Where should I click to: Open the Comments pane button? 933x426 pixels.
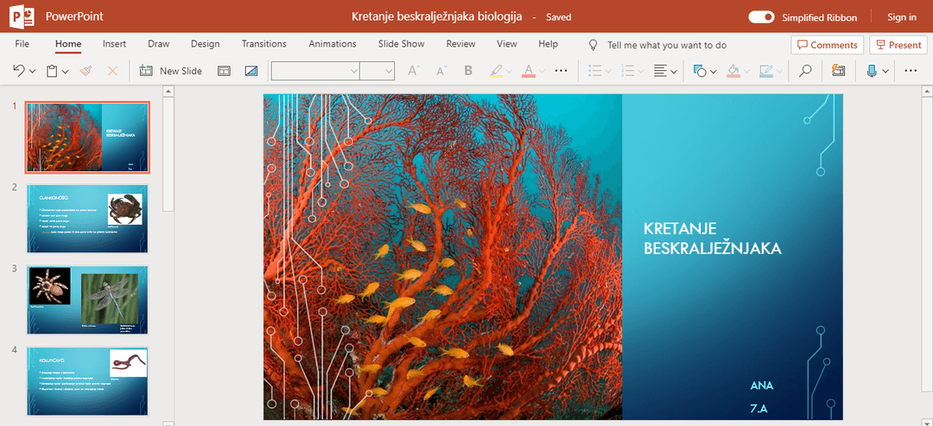(827, 45)
